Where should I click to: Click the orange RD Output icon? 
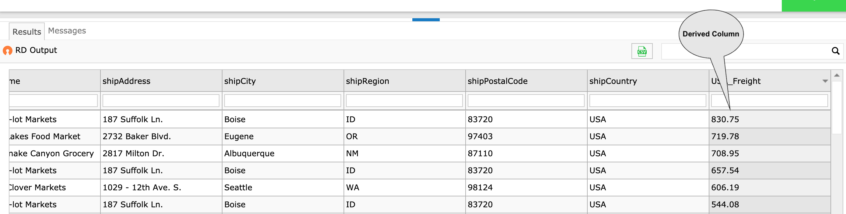tap(7, 50)
